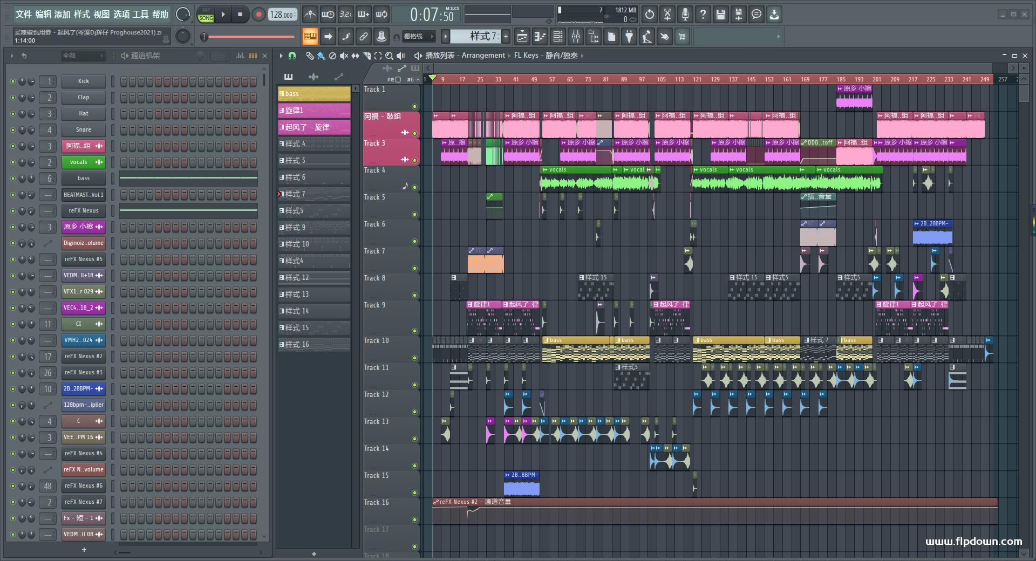
Task: Mute the Clap channel green LED
Action: (x=13, y=98)
